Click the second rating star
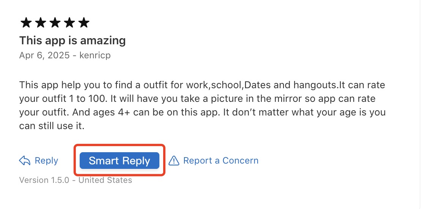 point(41,23)
